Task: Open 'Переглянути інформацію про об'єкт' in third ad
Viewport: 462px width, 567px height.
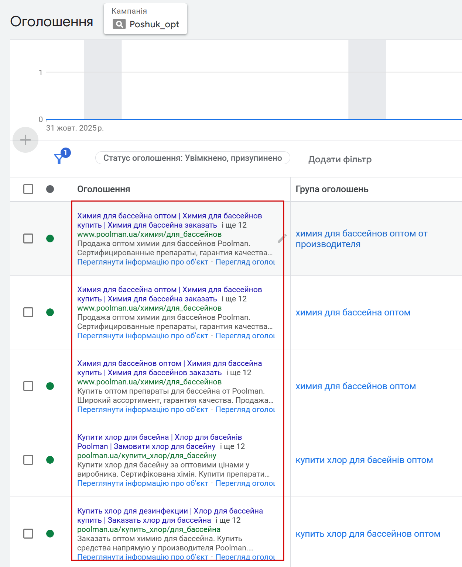Action: tap(143, 409)
